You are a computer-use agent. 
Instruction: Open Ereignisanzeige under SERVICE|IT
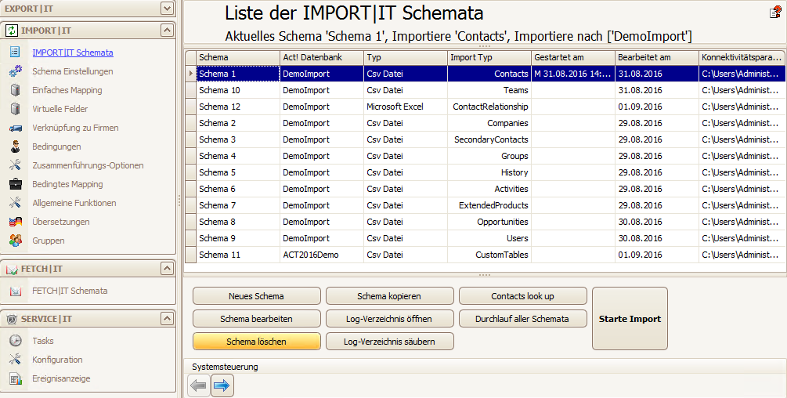(61, 378)
